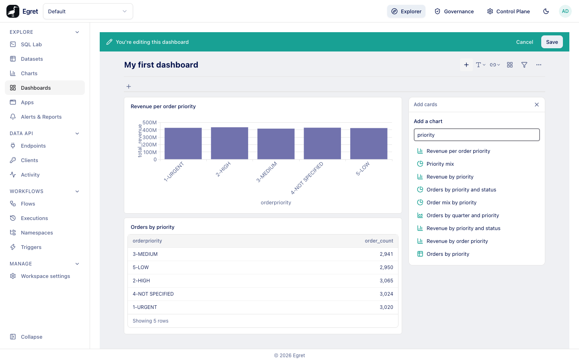Click the Egret bird logo

click(13, 11)
